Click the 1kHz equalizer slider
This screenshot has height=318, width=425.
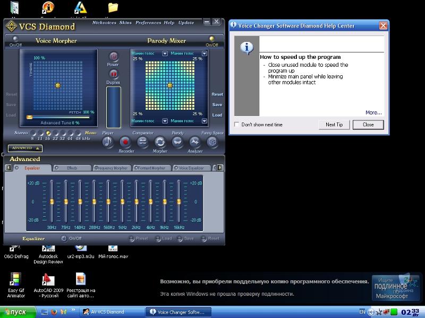[122, 202]
